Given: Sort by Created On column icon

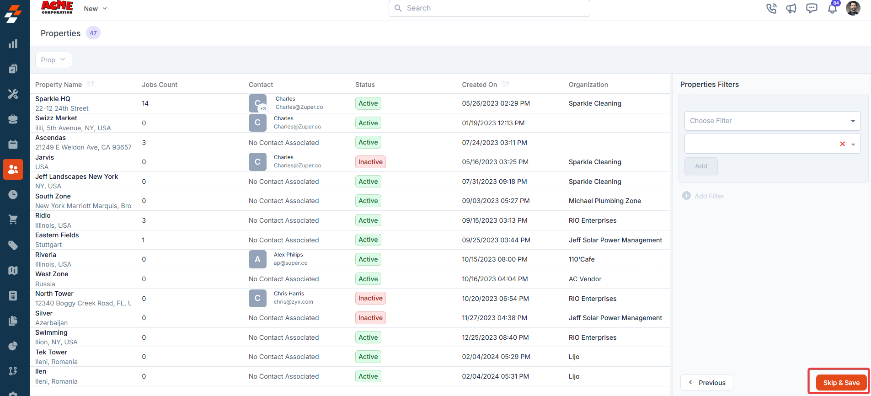Looking at the screenshot, I should click(x=505, y=84).
